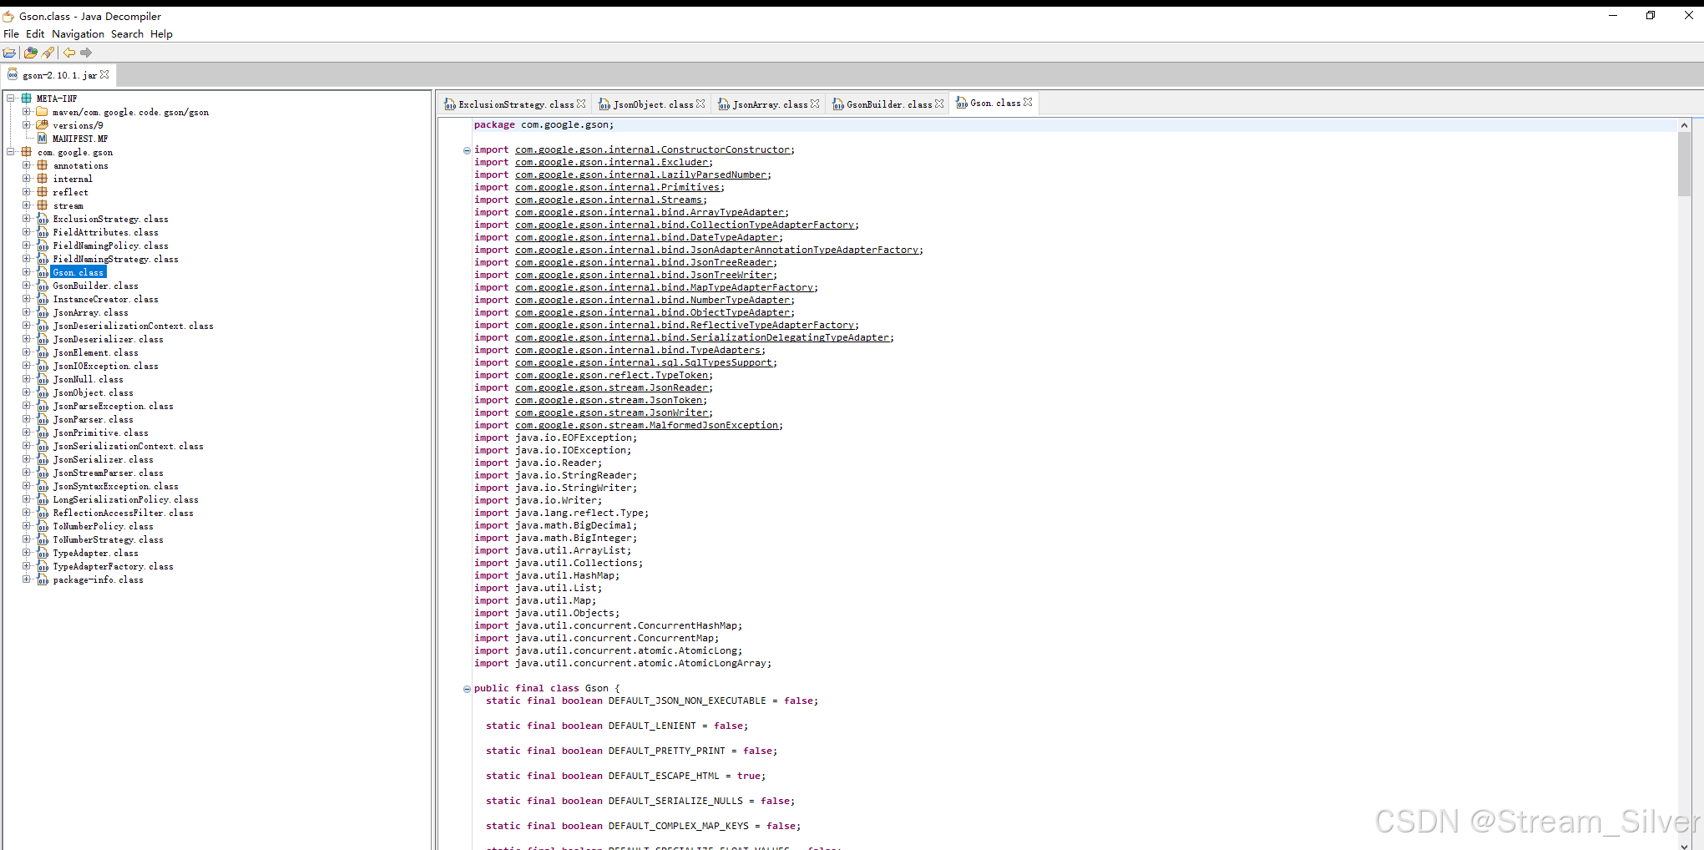This screenshot has height=850, width=1704.
Task: Open the Edit menu
Action: pyautogui.click(x=35, y=34)
